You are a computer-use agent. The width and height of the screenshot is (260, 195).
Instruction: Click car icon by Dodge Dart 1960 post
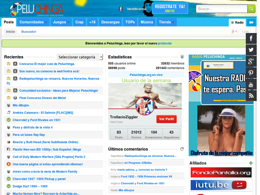click(9, 186)
